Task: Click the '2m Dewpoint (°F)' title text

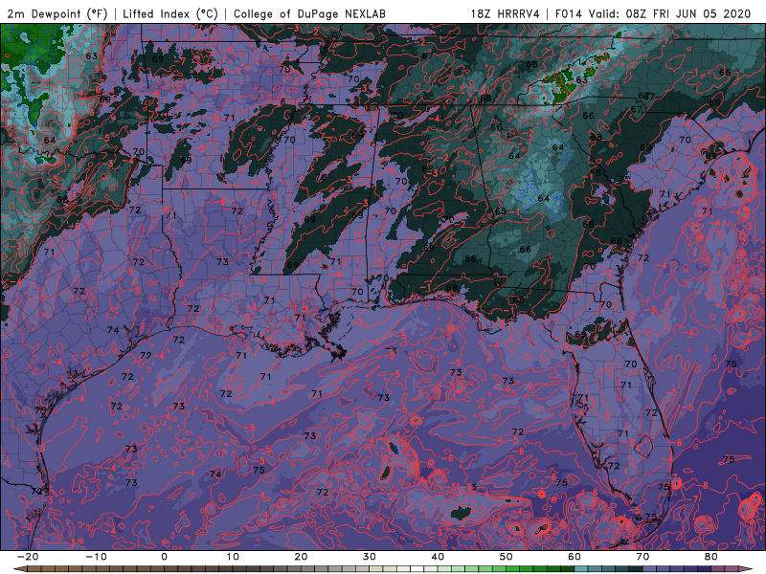Action: click(x=57, y=13)
